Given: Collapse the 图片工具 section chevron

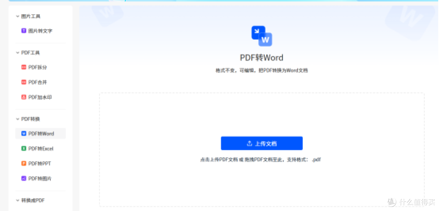Looking at the screenshot, I should coord(17,17).
